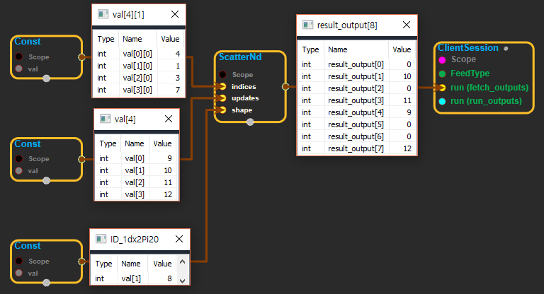544x294 pixels.
Task: Sort by Value column in result_output table
Action: coord(402,50)
